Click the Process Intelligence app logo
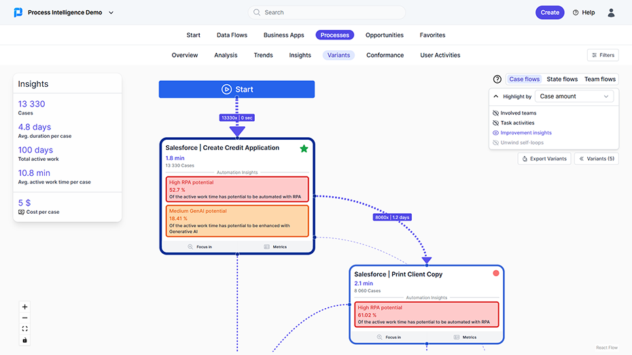The width and height of the screenshot is (632, 355). point(18,12)
